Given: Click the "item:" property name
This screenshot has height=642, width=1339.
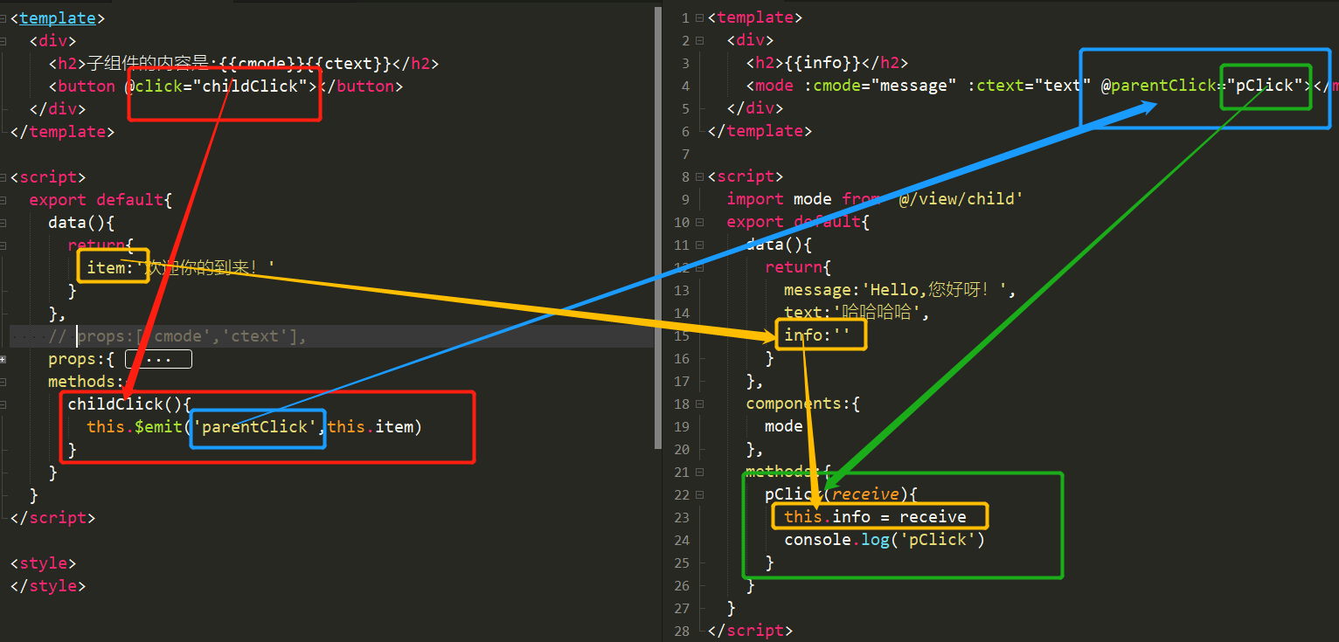Looking at the screenshot, I should pyautogui.click(x=110, y=268).
